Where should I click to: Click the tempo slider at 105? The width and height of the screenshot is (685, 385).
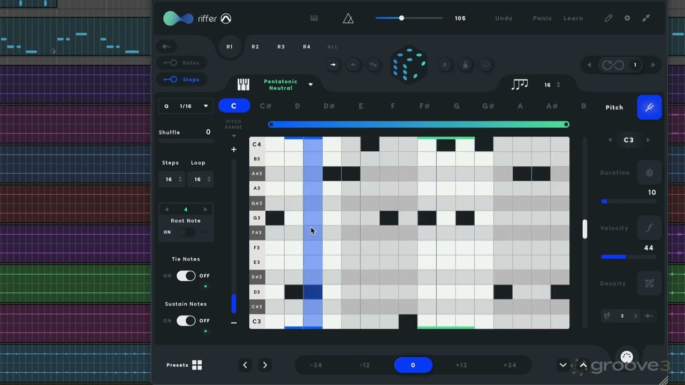coord(409,18)
